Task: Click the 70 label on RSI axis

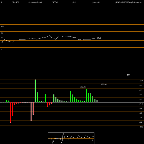Action: 2,33
